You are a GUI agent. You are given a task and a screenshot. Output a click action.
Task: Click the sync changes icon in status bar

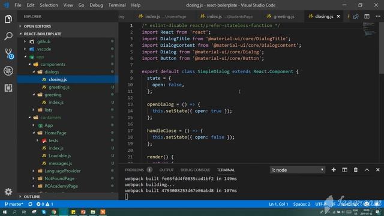[x=30, y=204]
